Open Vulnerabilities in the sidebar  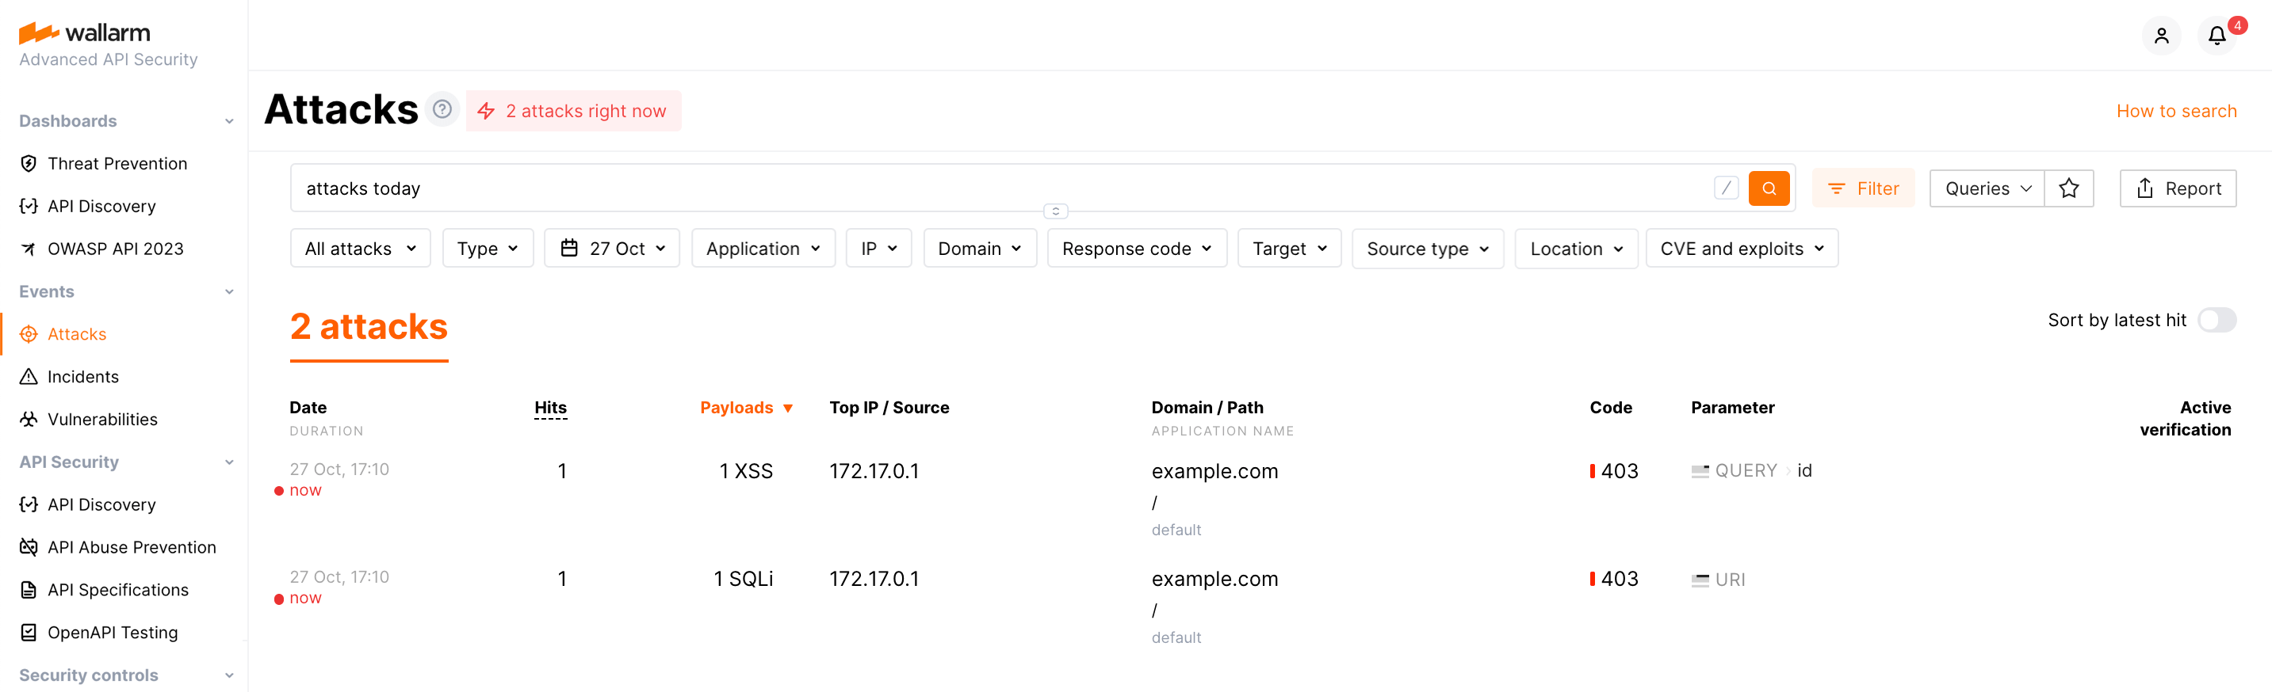pos(102,420)
